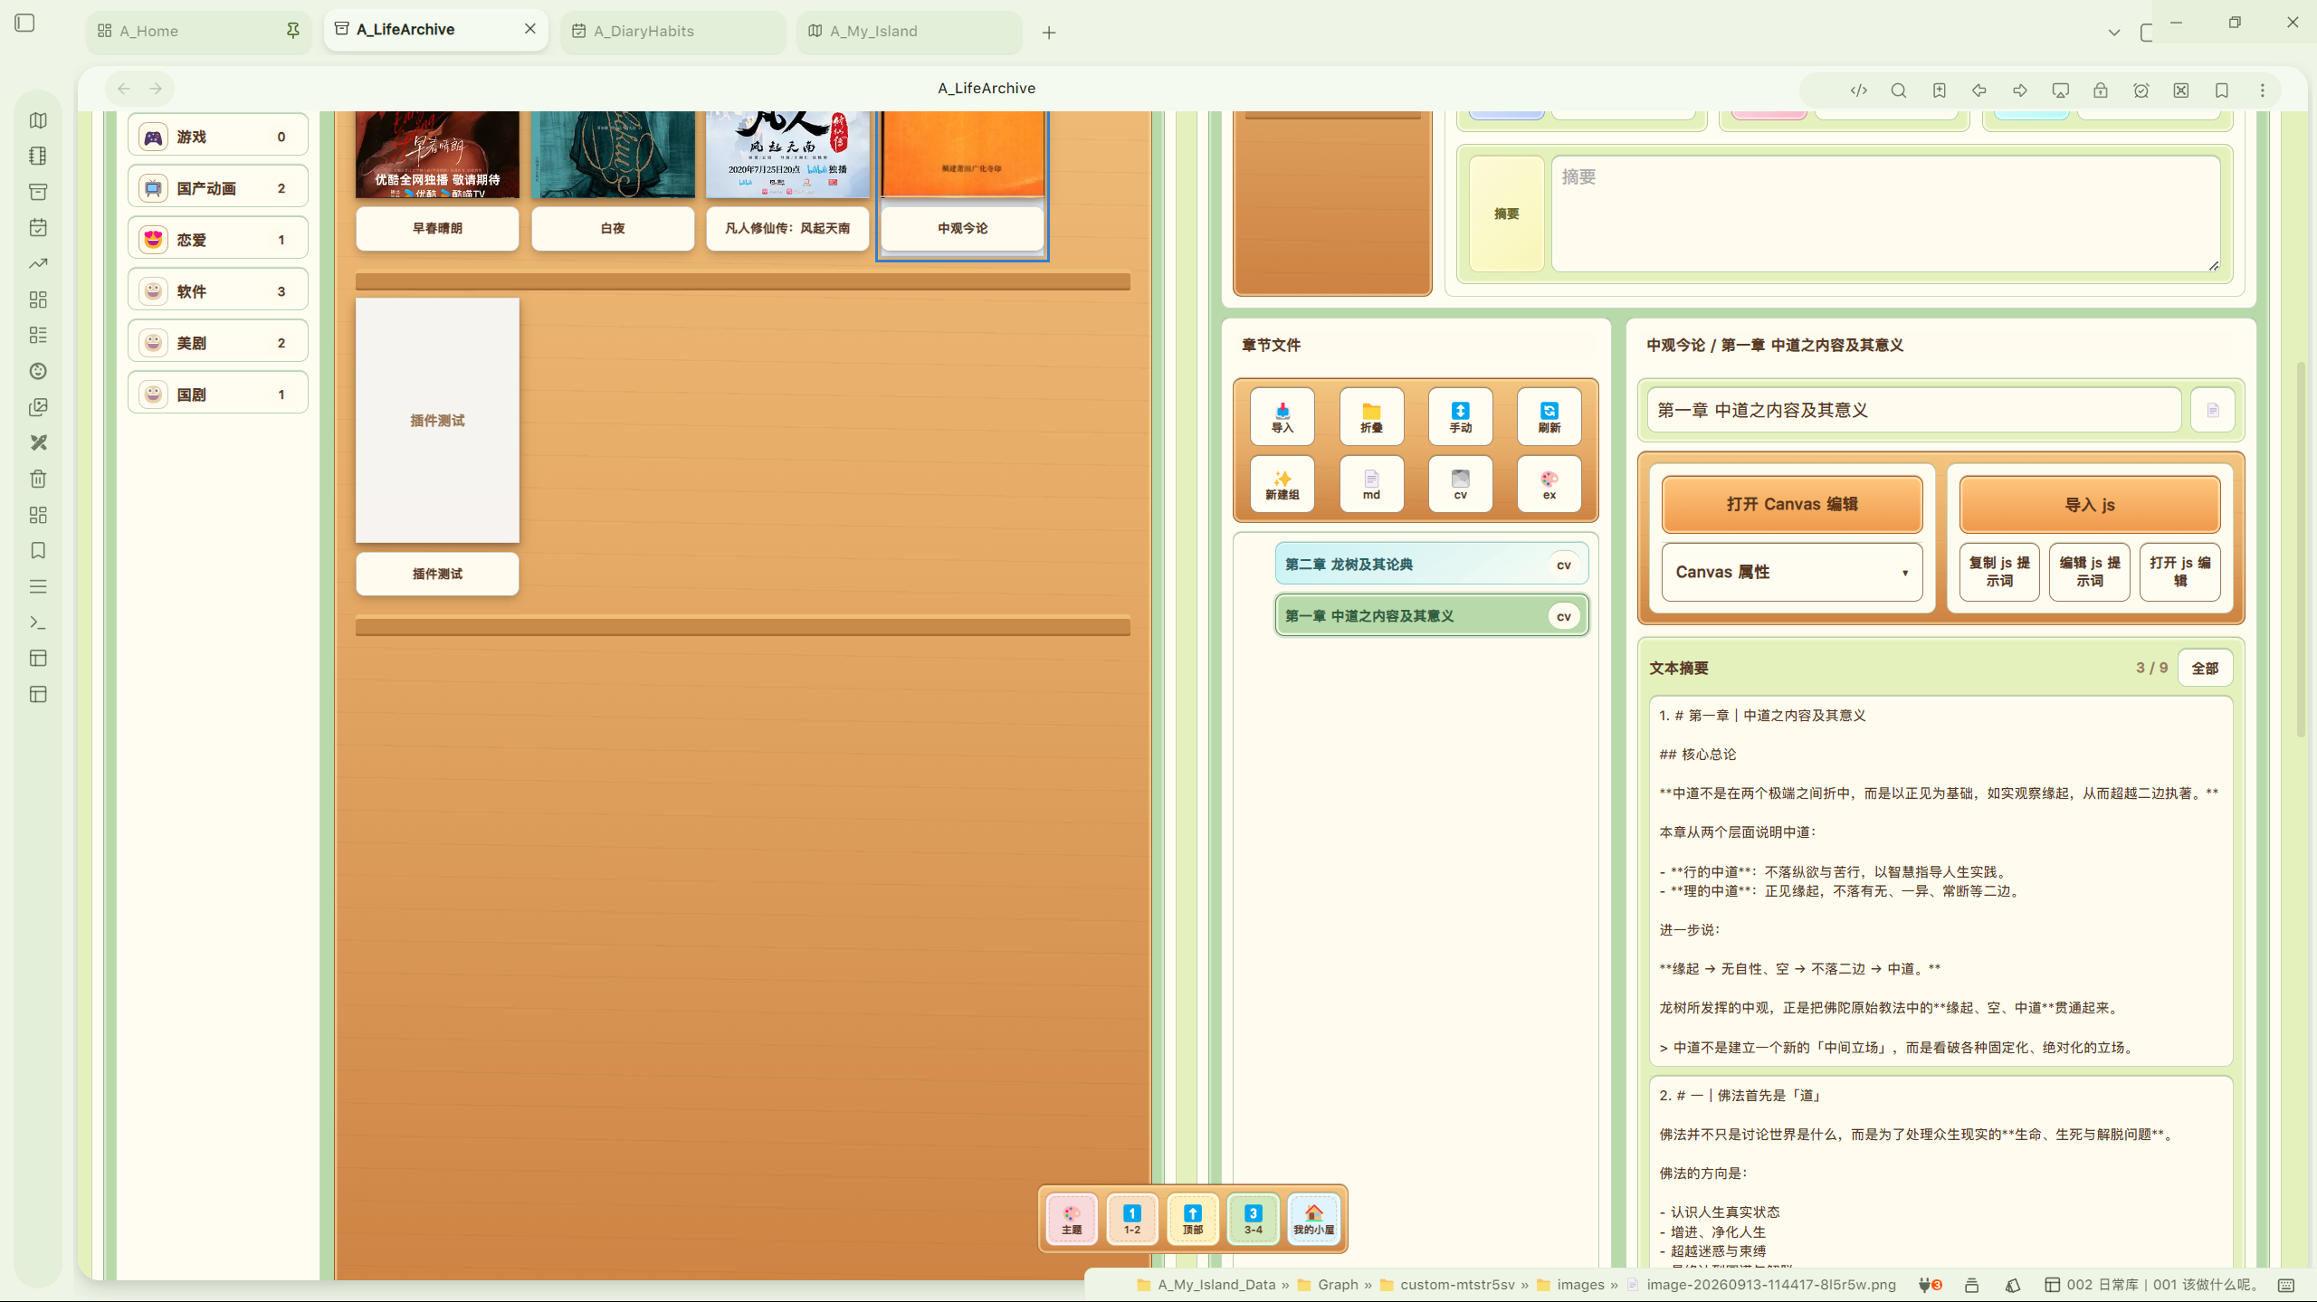This screenshot has width=2317, height=1302.
Task: Click the 打开 js 编辑 button
Action: [2180, 572]
